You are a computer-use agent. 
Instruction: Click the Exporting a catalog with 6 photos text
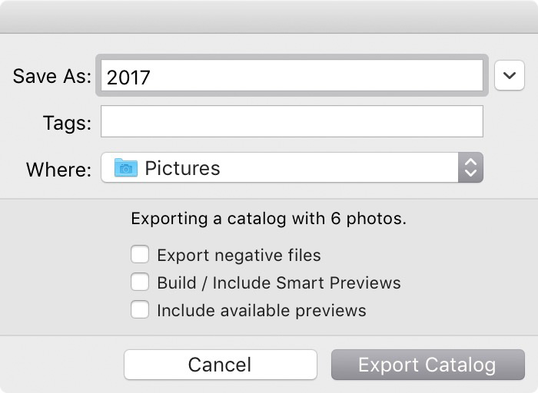(269, 219)
